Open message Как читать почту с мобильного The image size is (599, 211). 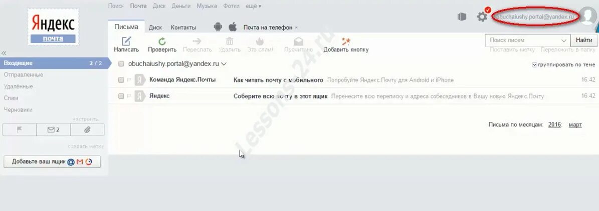(279, 80)
